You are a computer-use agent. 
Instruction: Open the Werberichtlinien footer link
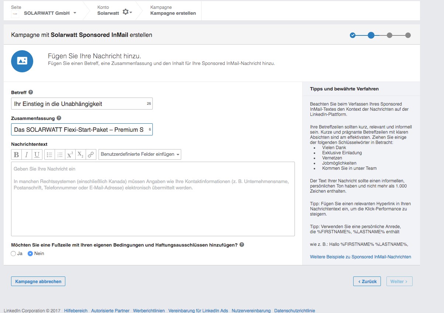tap(149, 311)
